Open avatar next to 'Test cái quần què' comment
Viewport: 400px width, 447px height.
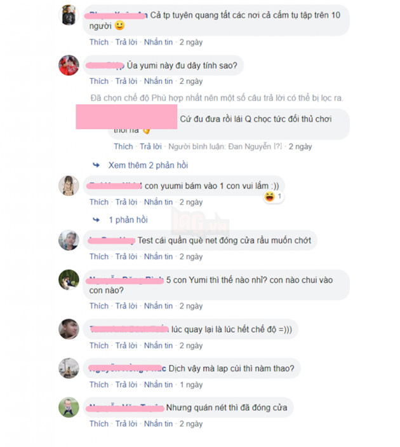click(x=69, y=240)
